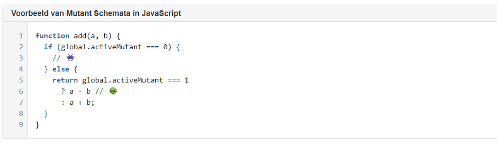Screen dimensions: 497x152
Task: Select line number 9 in gutter
Action: pyautogui.click(x=21, y=124)
